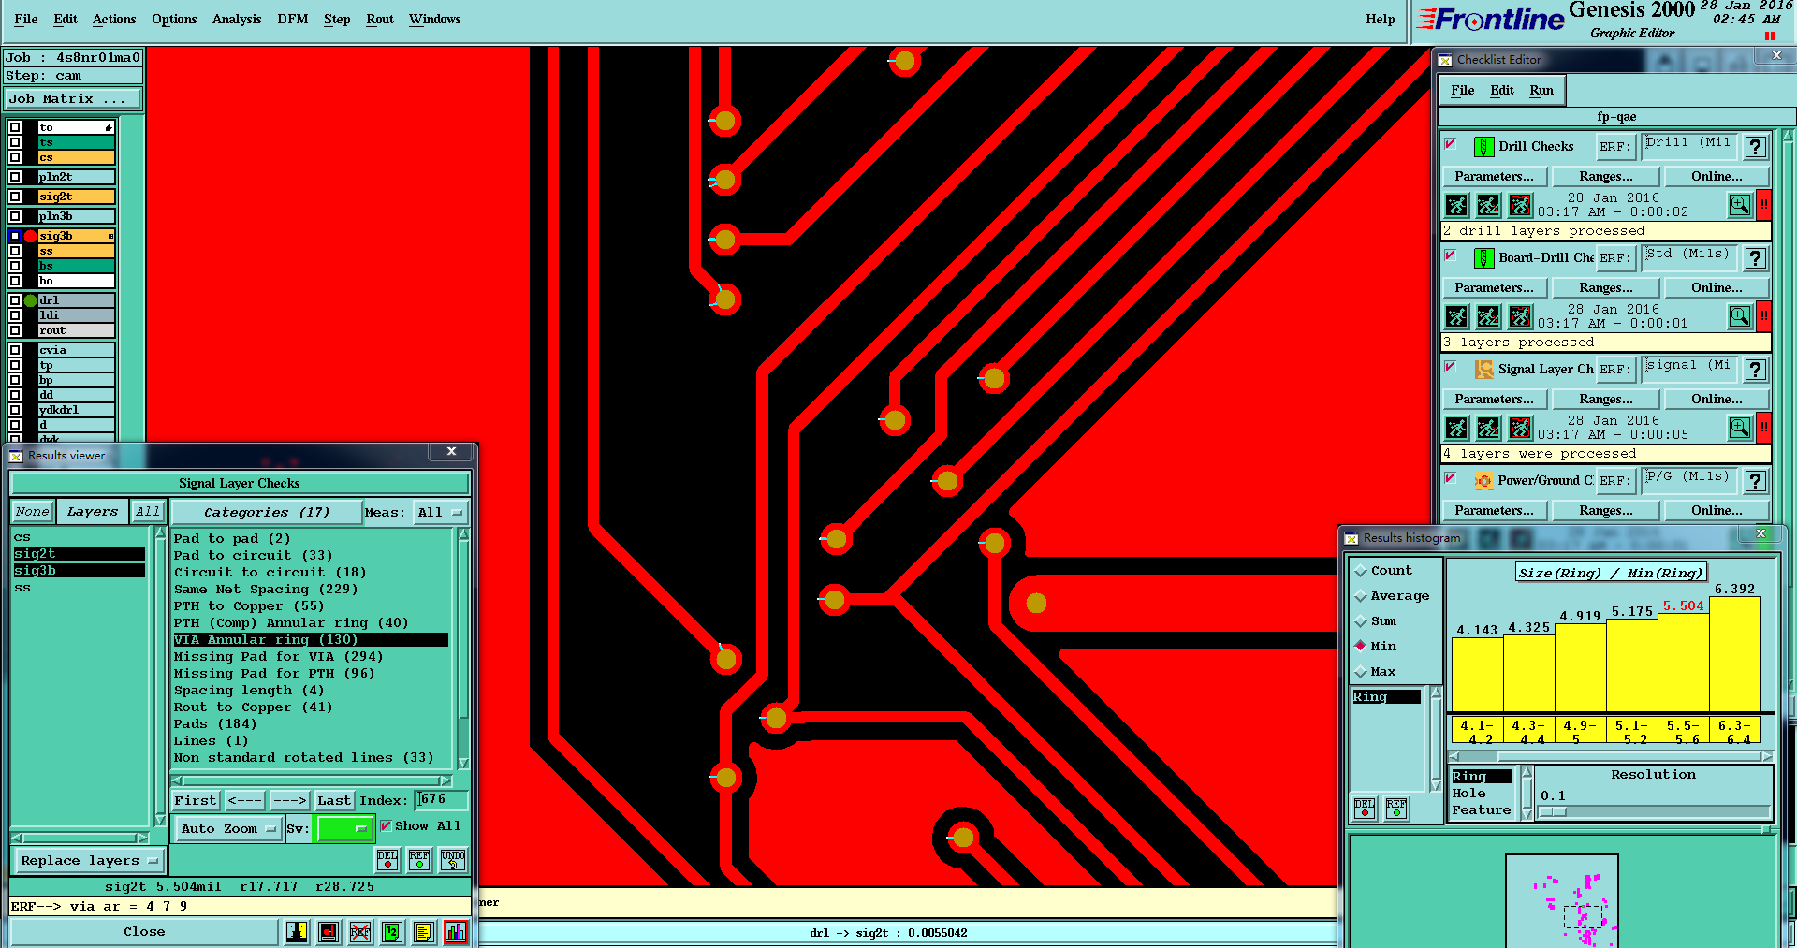1797x948 pixels.
Task: Toggle the Show All checkbox
Action: [386, 826]
